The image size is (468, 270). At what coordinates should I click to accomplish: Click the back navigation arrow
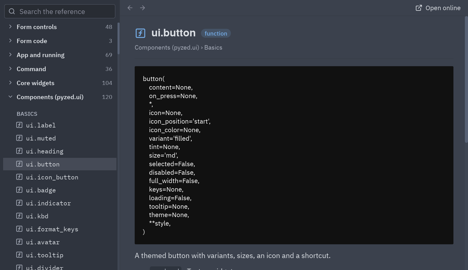click(x=130, y=8)
